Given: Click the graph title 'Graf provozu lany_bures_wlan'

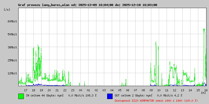Looking at the screenshot, I should [x=44, y=5].
